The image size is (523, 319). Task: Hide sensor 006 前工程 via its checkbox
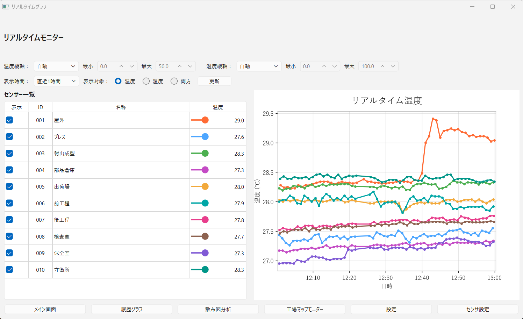coord(9,203)
